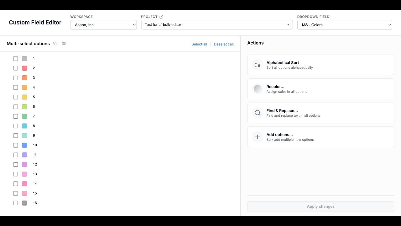Click the "Assign color to all options" description
Screen dimensions: 401x226
click(x=287, y=92)
